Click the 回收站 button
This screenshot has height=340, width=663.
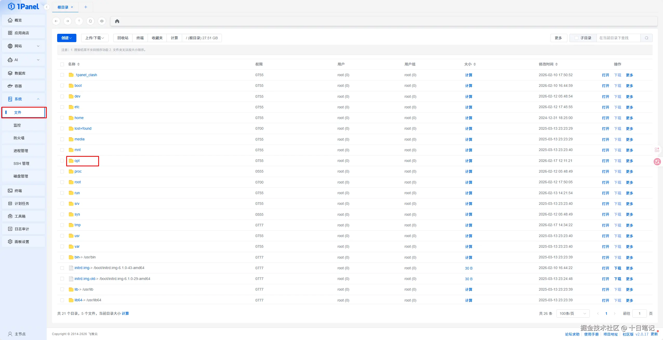(x=123, y=38)
